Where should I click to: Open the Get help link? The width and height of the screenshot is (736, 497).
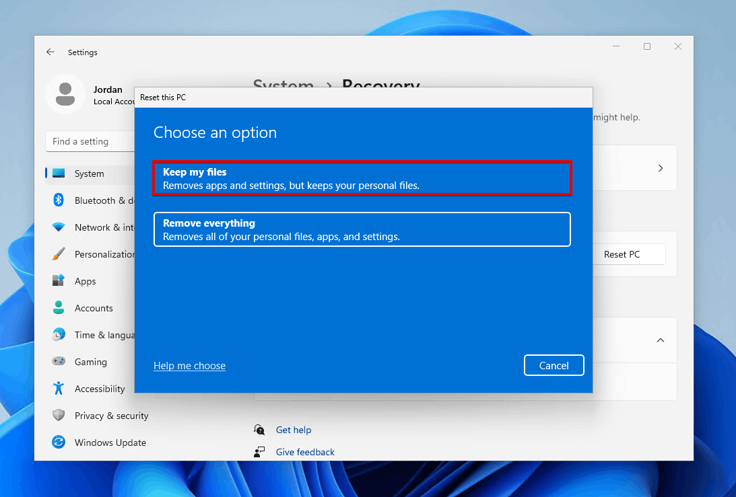(x=294, y=430)
